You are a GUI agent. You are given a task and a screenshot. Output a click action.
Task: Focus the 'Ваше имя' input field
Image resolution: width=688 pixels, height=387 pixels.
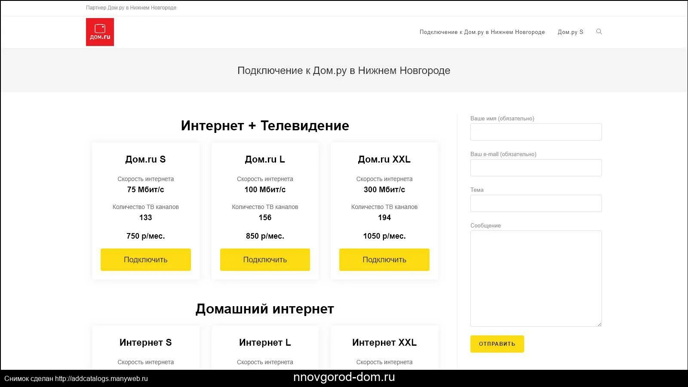click(536, 132)
